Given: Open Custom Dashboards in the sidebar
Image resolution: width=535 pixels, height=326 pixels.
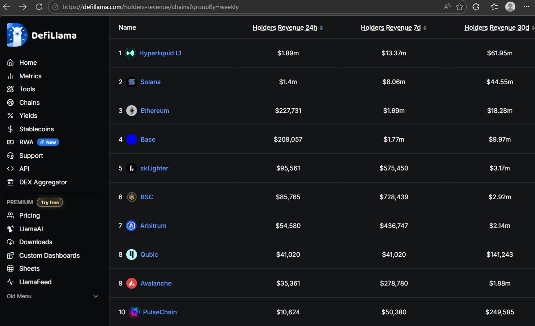Looking at the screenshot, I should tap(49, 255).
